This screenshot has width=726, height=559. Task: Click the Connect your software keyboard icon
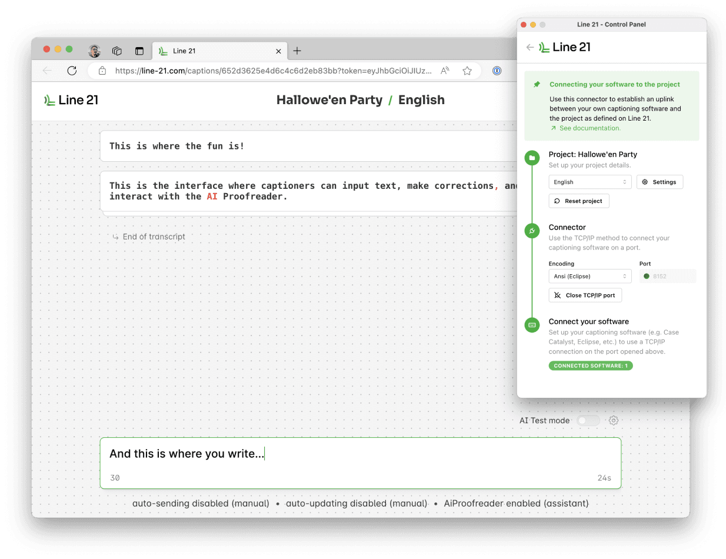click(532, 325)
